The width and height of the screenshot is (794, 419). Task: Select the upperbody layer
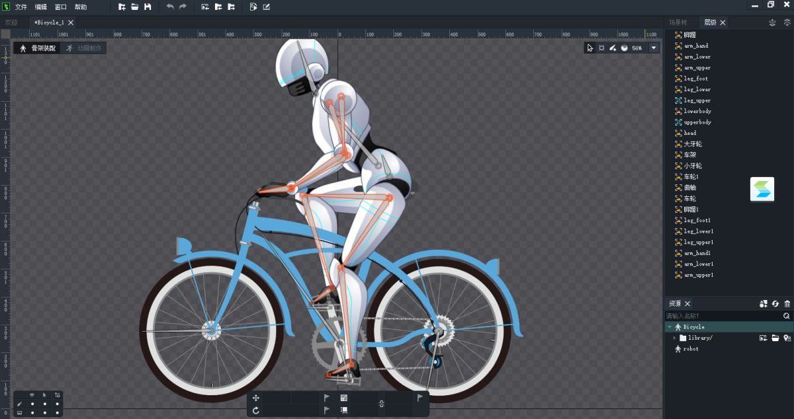697,122
